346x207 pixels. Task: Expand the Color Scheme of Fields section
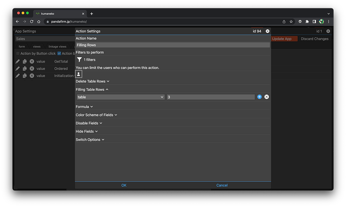pos(96,115)
